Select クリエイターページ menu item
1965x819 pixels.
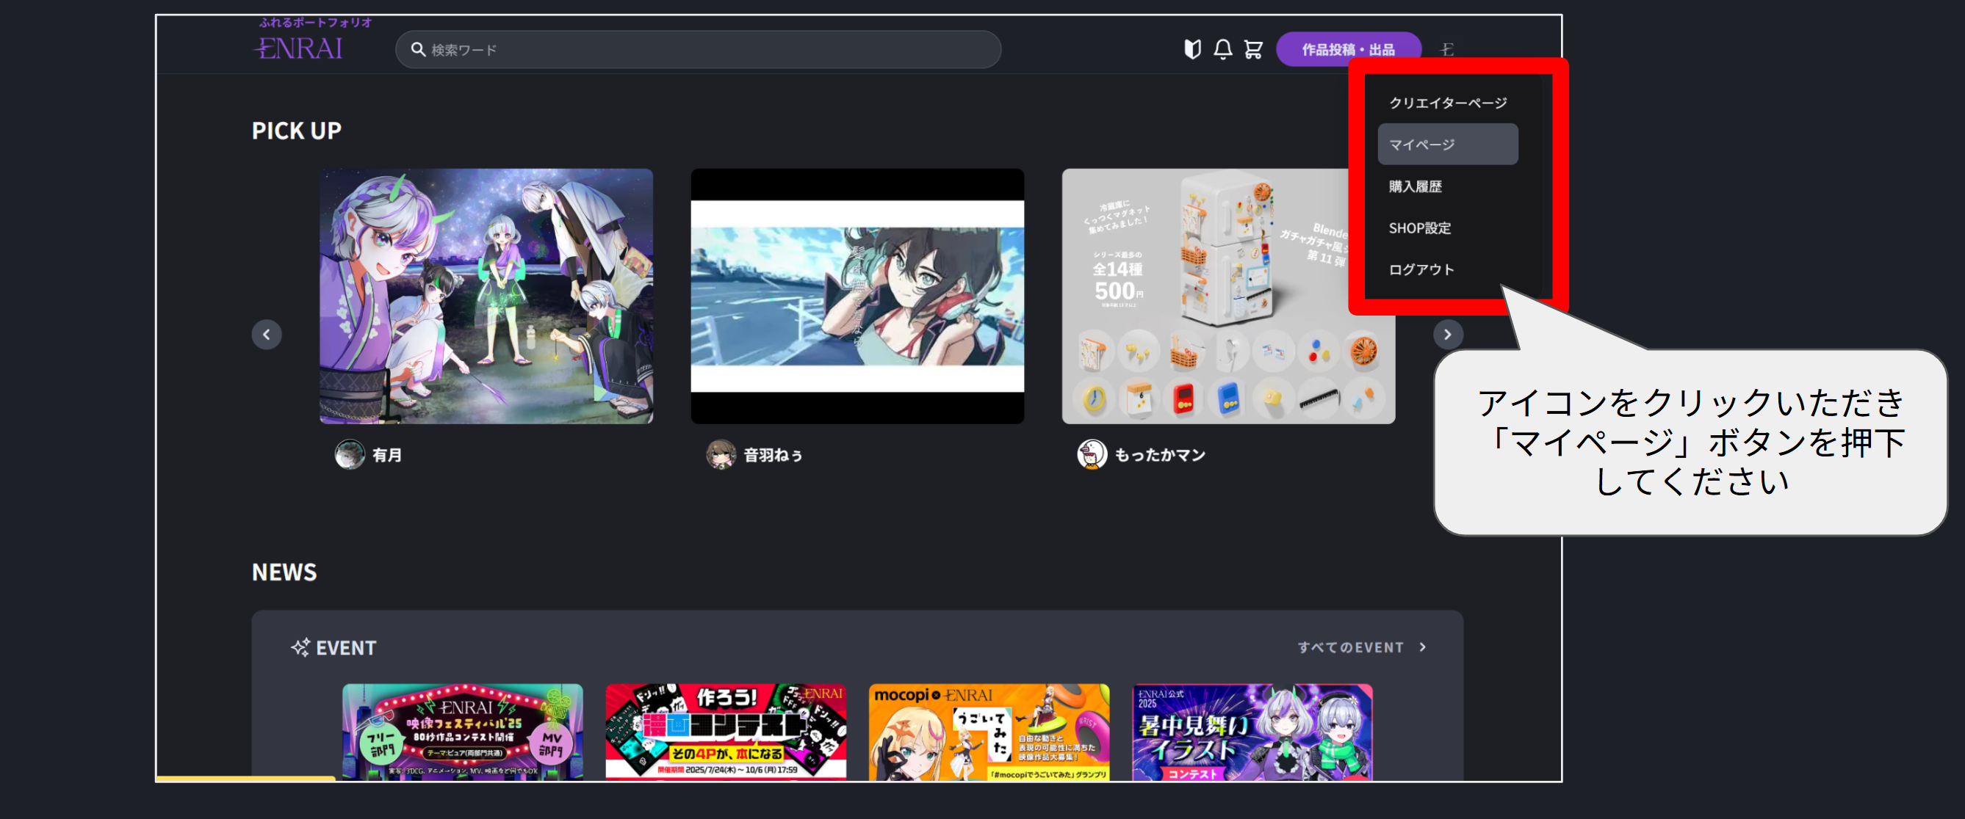click(1447, 103)
